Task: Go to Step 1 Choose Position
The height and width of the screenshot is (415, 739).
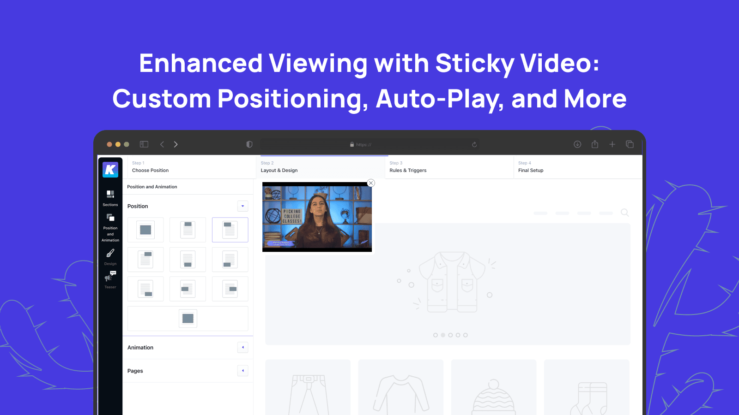Action: point(150,167)
